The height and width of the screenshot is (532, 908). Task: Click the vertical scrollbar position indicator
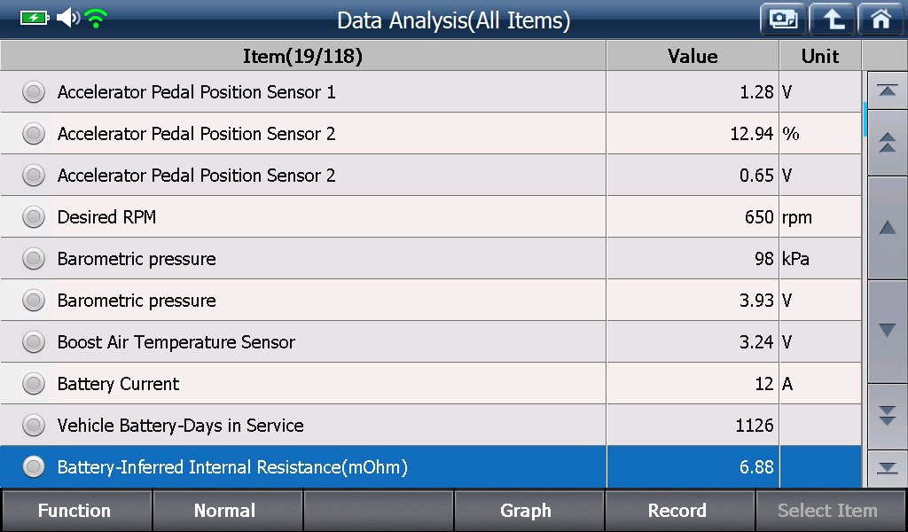[865, 119]
